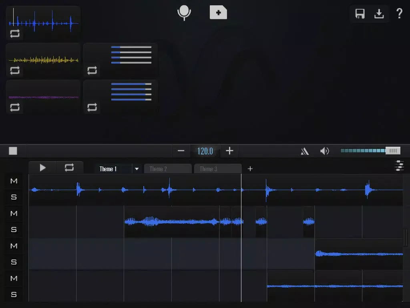410x308 pixels.
Task: Toggle loop on the lower slider bars pad
Action: 92,107
